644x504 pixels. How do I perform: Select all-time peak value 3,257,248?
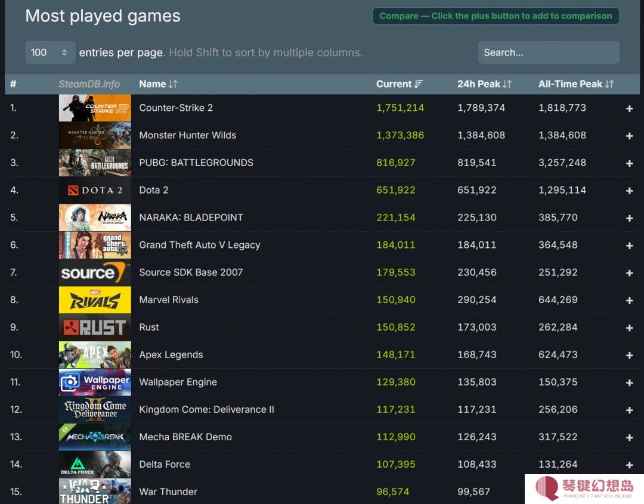coord(562,163)
